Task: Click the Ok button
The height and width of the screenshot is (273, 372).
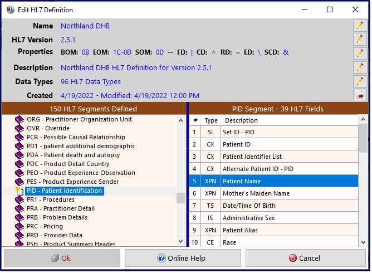Action: pyautogui.click(x=62, y=258)
